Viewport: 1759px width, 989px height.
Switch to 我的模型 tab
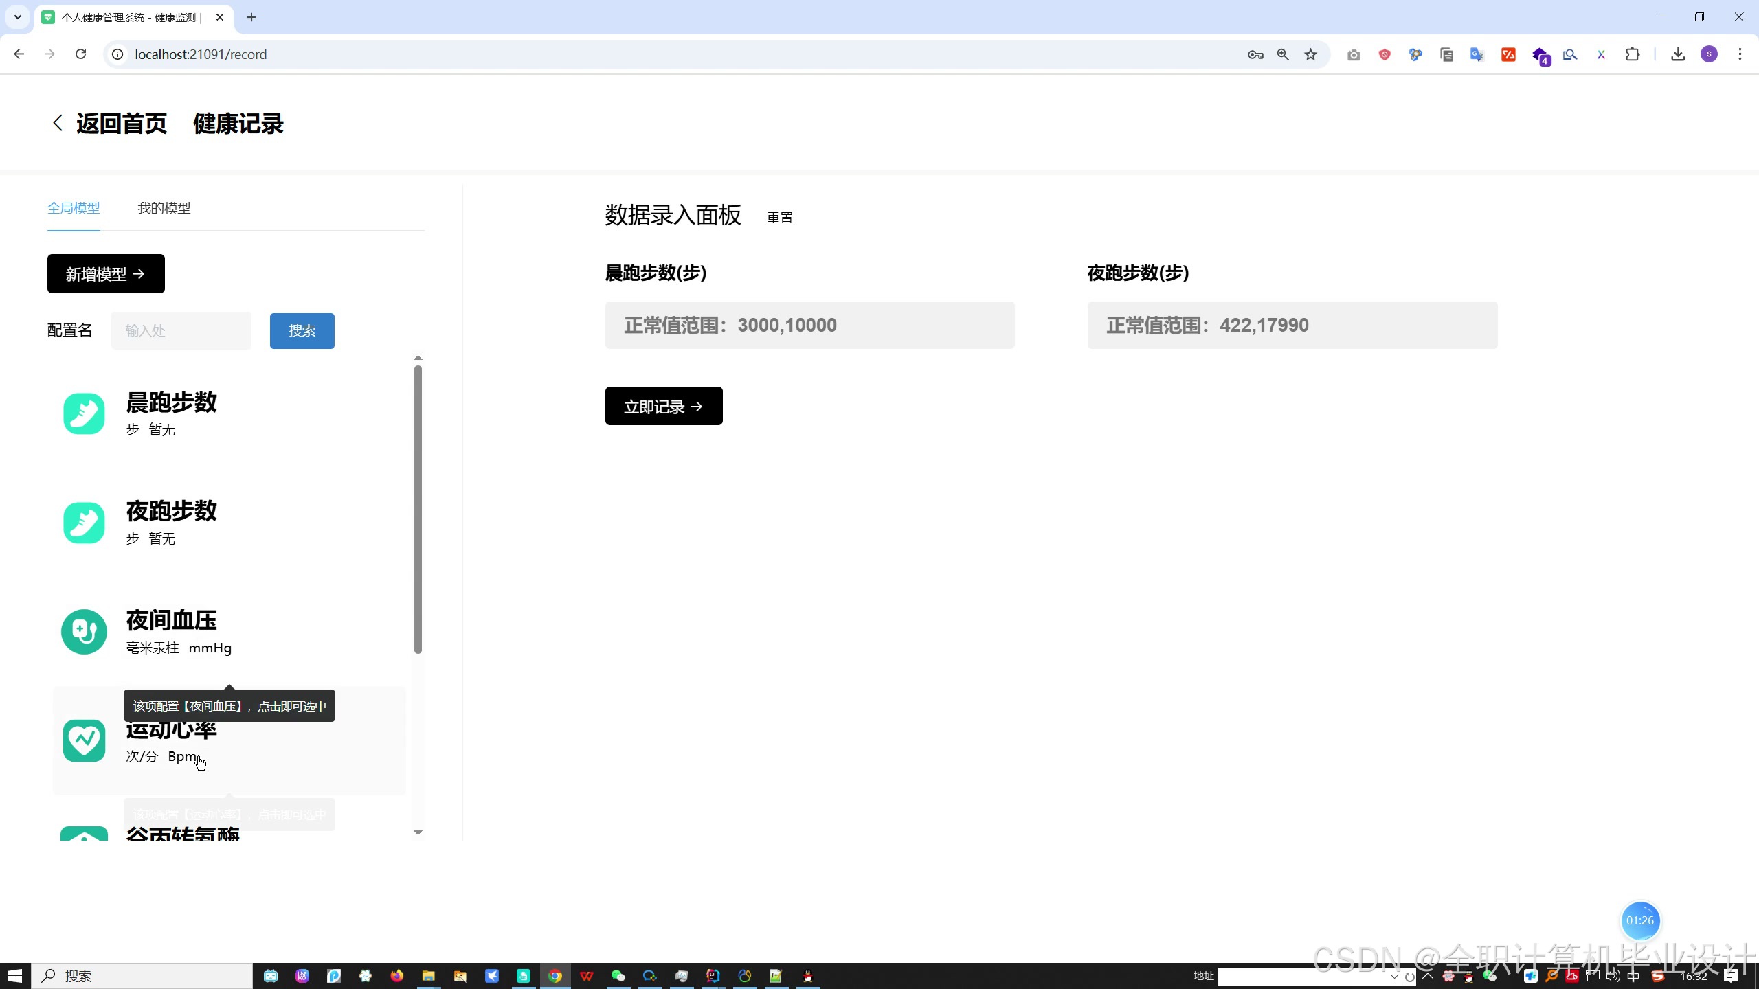pyautogui.click(x=164, y=208)
